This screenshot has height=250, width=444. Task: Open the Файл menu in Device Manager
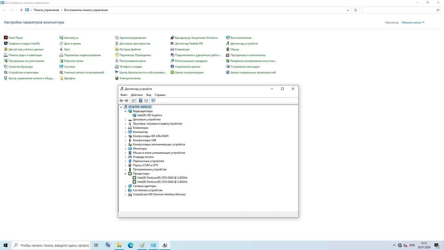pos(124,95)
